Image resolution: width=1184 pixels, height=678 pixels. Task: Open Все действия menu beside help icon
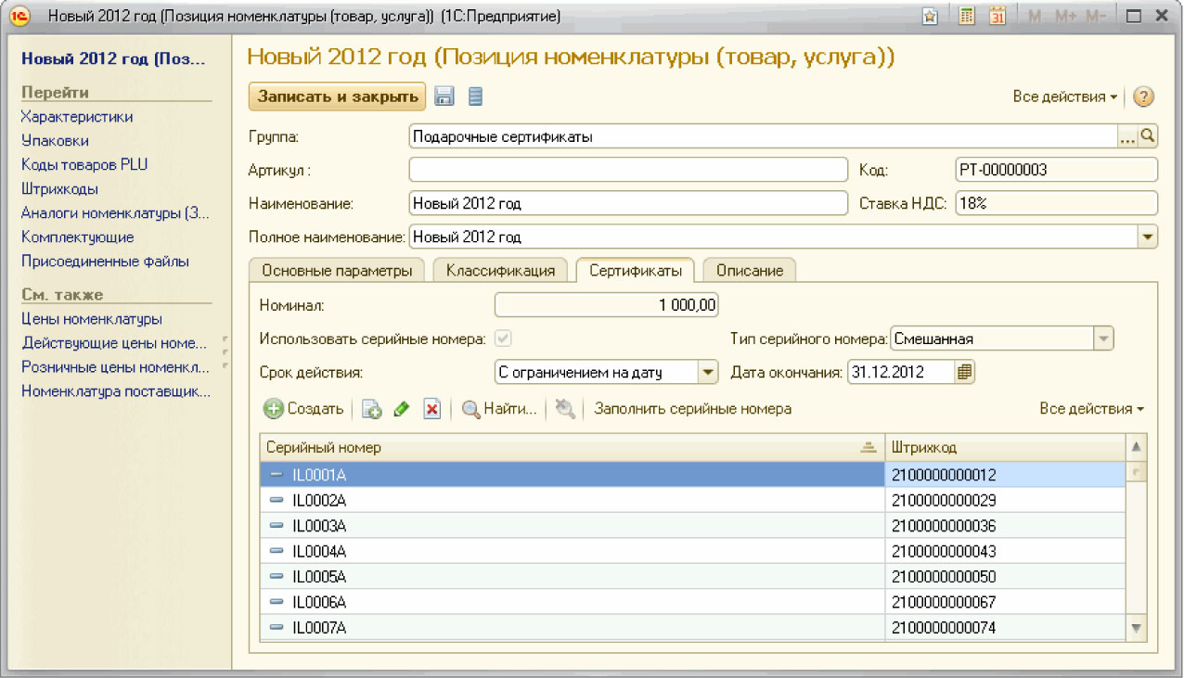[1065, 96]
